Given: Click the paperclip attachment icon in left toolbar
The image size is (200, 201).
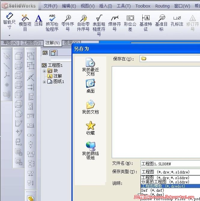Looking at the screenshot, I should [x=7, y=94].
